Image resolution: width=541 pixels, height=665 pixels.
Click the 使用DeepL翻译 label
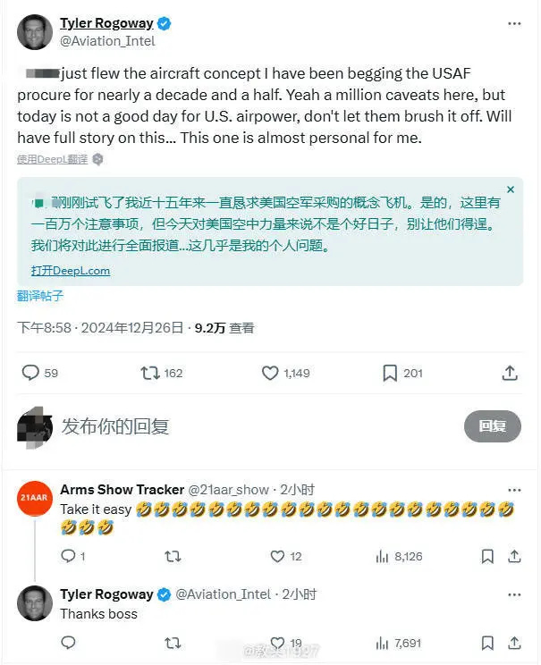pyautogui.click(x=52, y=159)
